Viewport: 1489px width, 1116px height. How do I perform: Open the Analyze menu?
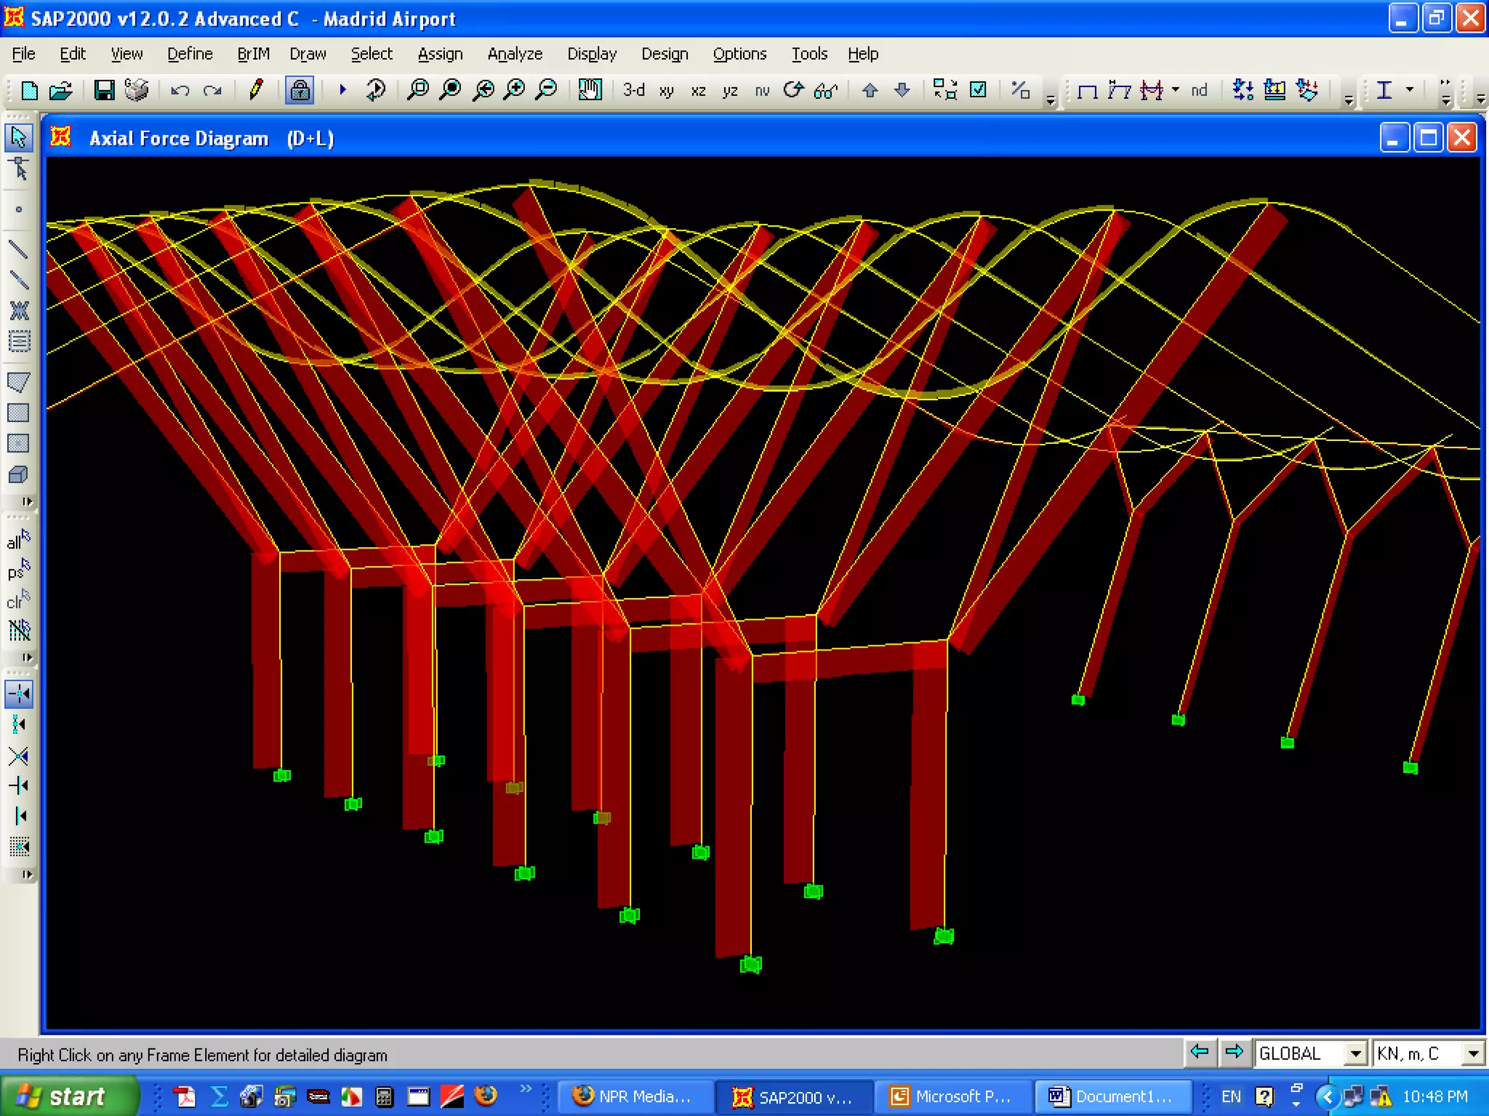click(515, 54)
